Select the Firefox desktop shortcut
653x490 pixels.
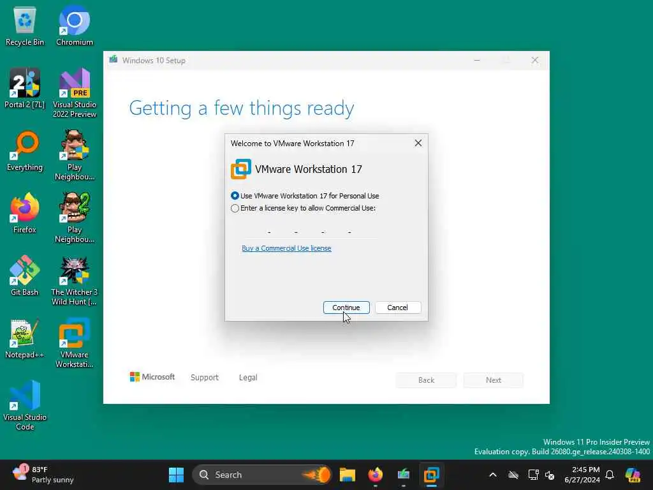25,213
